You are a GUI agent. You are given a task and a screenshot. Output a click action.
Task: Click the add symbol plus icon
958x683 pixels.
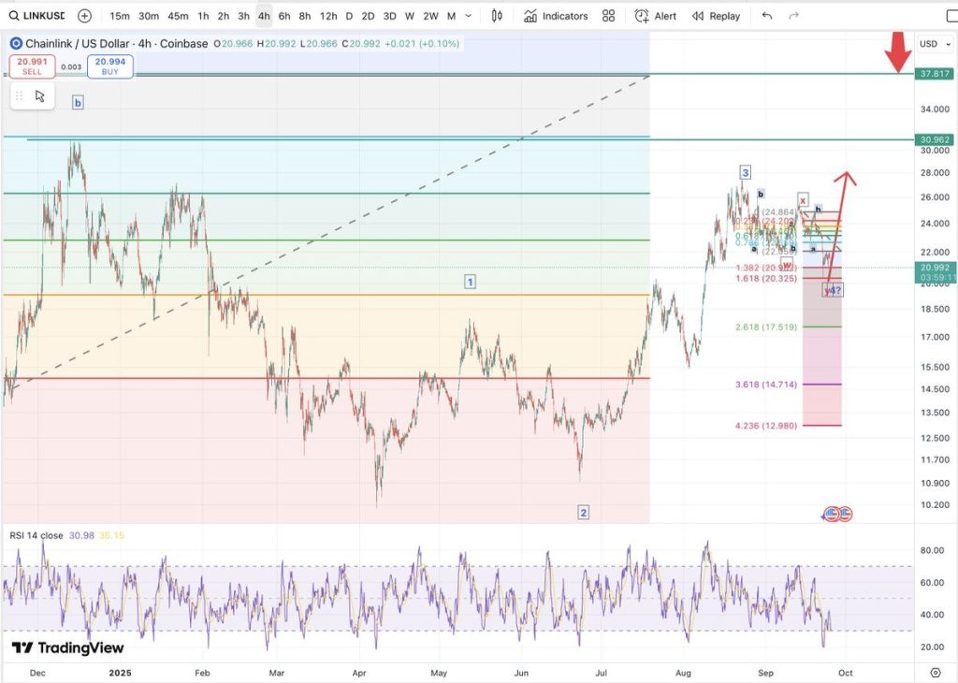85,16
